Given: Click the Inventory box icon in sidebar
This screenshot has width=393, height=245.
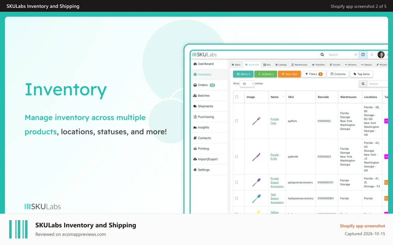Looking at the screenshot, I should [x=195, y=74].
